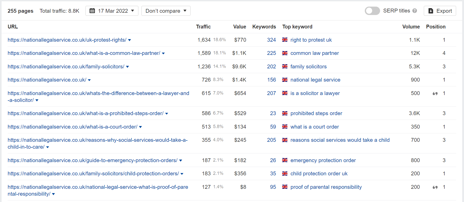Open the child-protection-orders URL link
This screenshot has height=202, width=464.
click(x=93, y=174)
